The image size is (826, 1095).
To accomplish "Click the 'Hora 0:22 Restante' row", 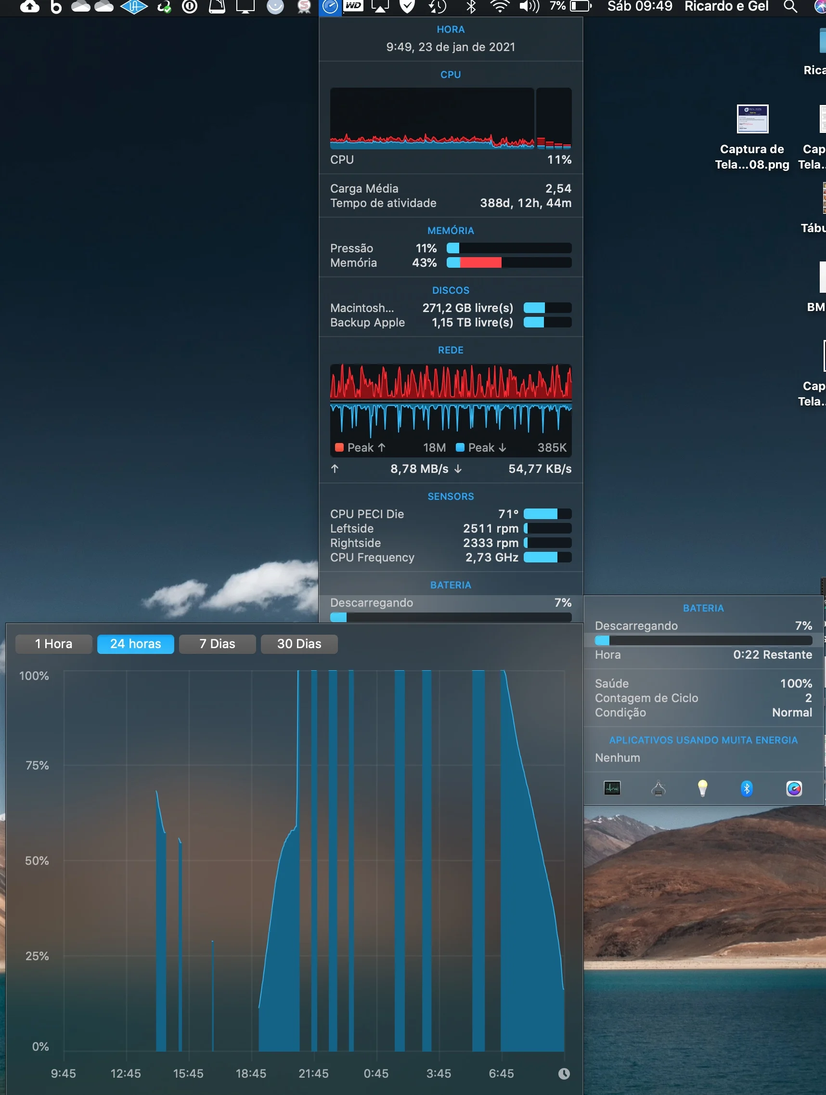I will (703, 654).
